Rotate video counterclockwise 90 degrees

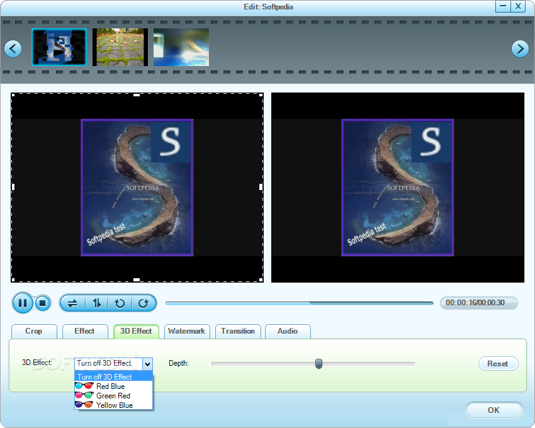(120, 303)
